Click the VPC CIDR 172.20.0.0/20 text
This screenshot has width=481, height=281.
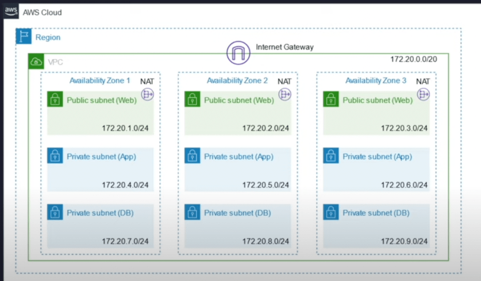coord(413,59)
